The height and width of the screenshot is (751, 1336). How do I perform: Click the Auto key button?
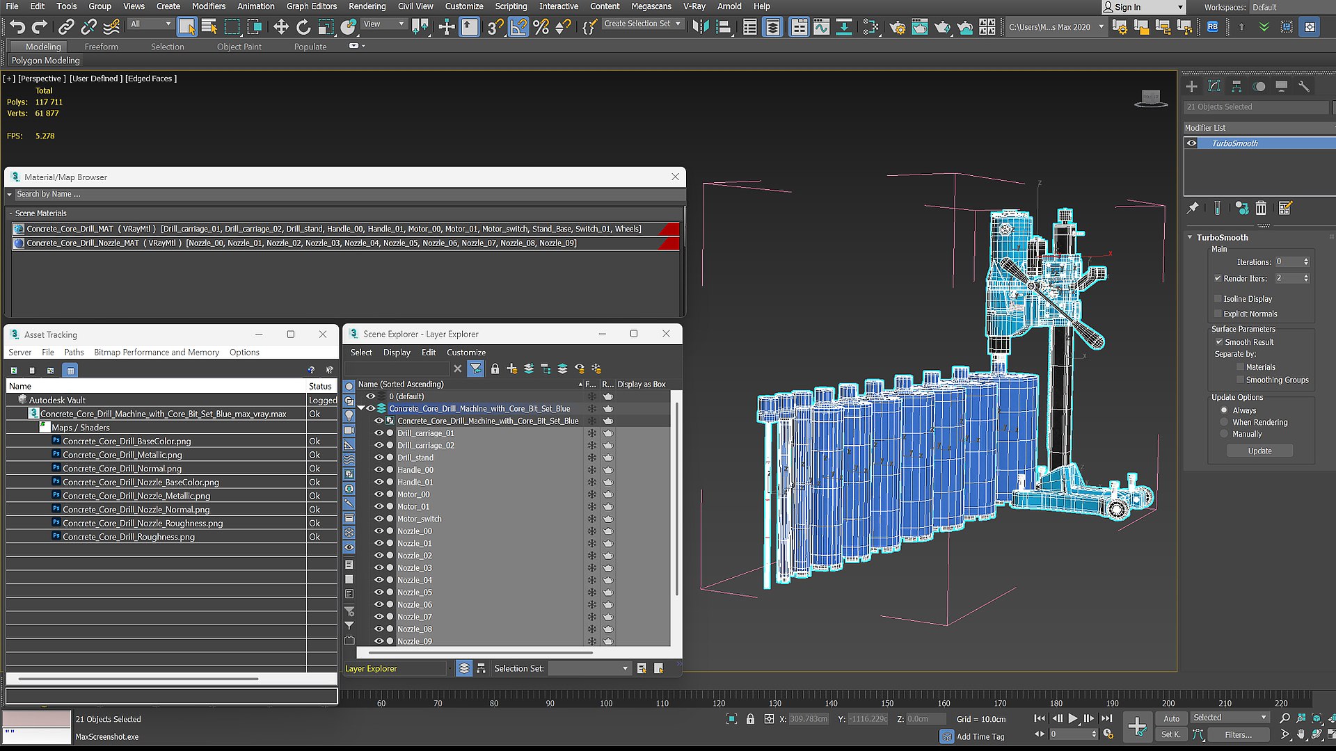click(1171, 719)
